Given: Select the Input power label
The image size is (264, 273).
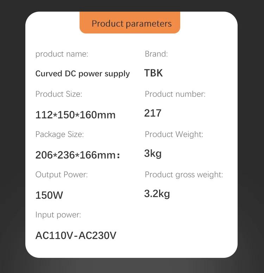Looking at the screenshot, I should pyautogui.click(x=58, y=215).
